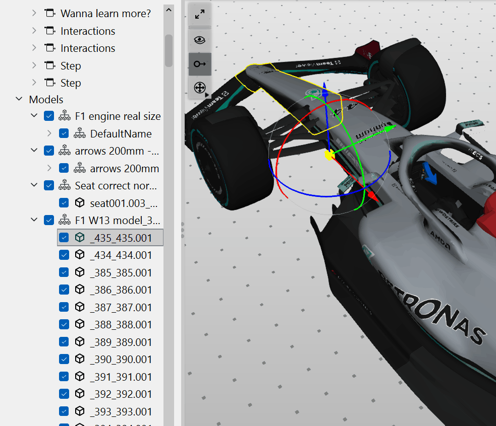Select the second Interactions tree item
The width and height of the screenshot is (496, 426).
click(88, 48)
